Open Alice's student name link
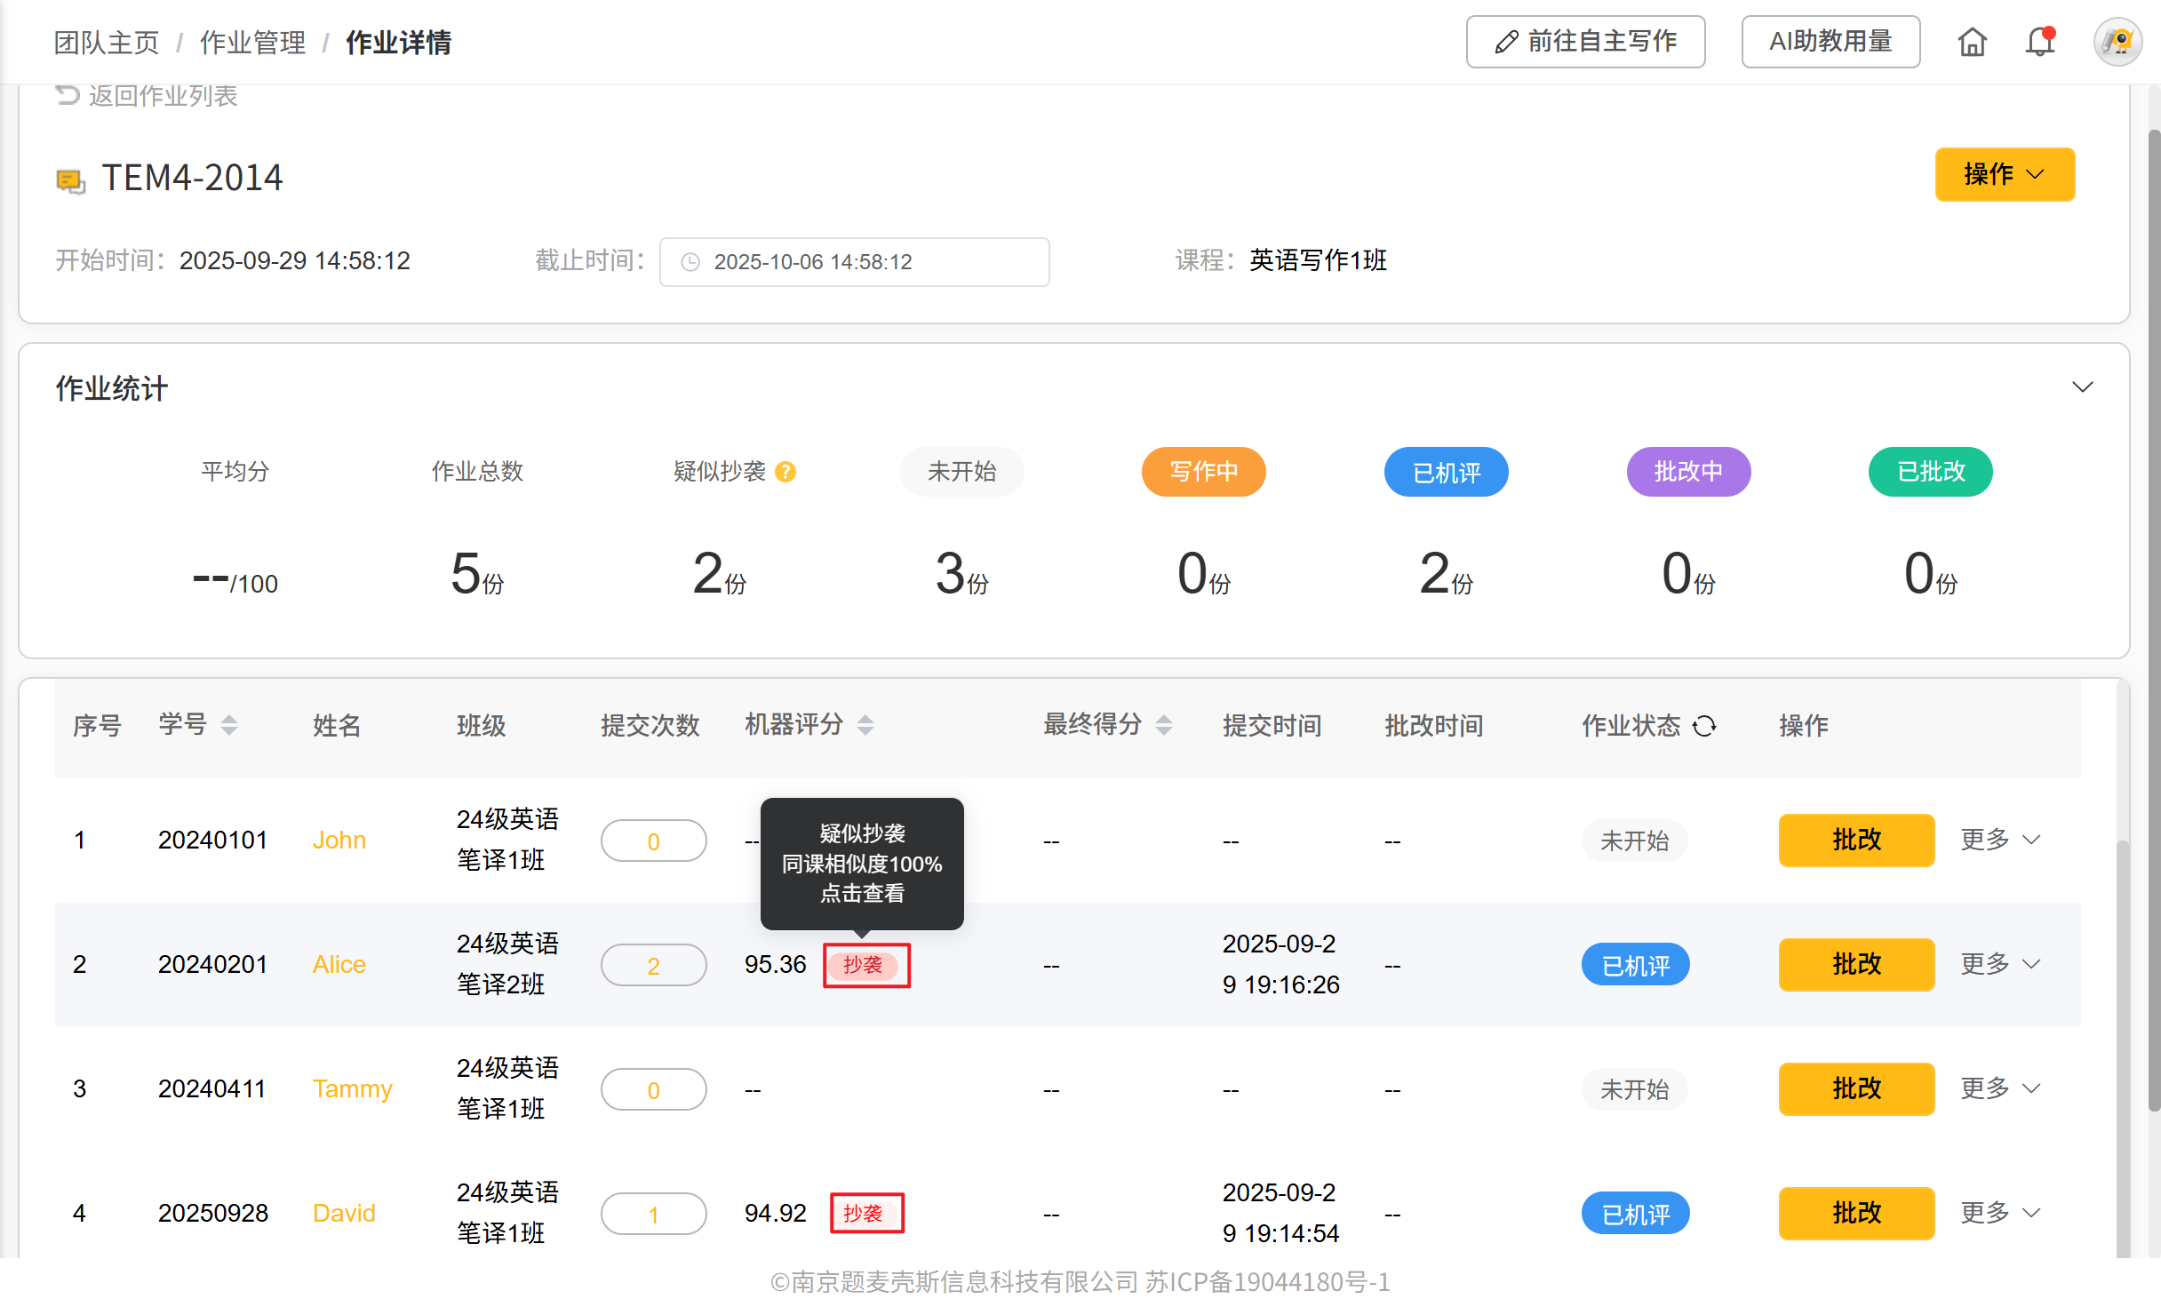 [339, 964]
